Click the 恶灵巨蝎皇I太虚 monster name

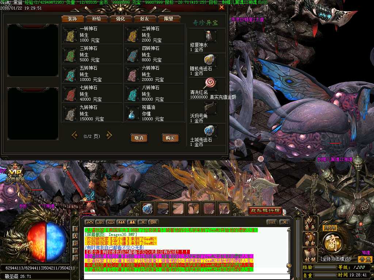coord(247,20)
